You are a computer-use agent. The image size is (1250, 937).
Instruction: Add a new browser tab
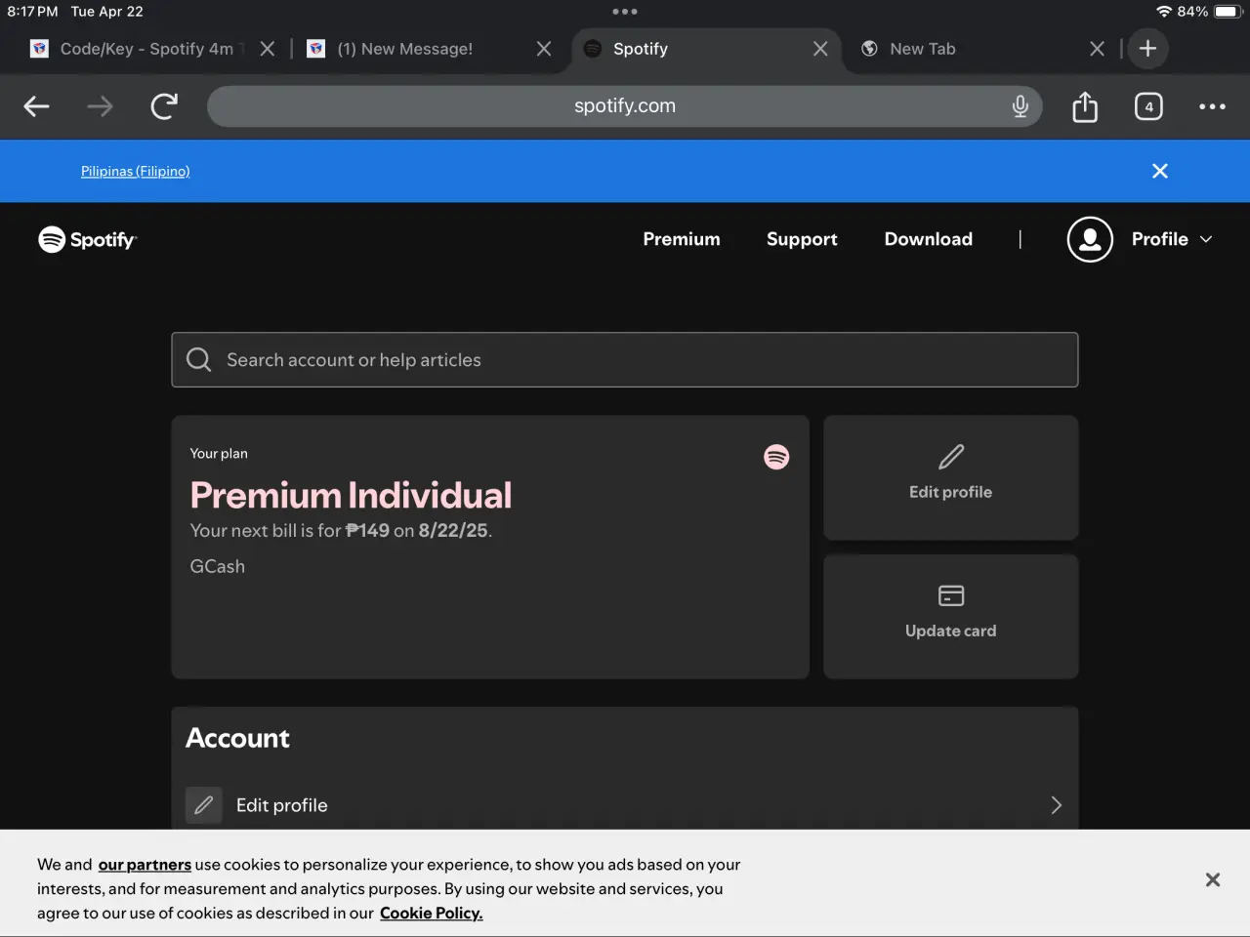[1147, 49]
